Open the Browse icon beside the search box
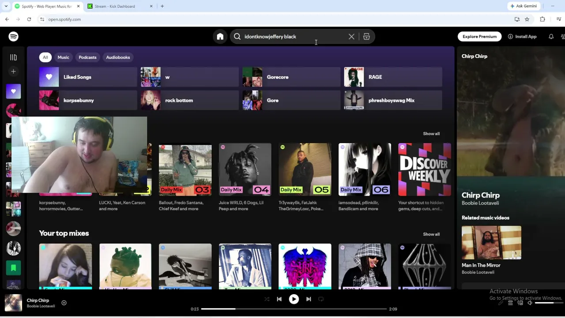Viewport: 565px width, 318px height. point(366,37)
